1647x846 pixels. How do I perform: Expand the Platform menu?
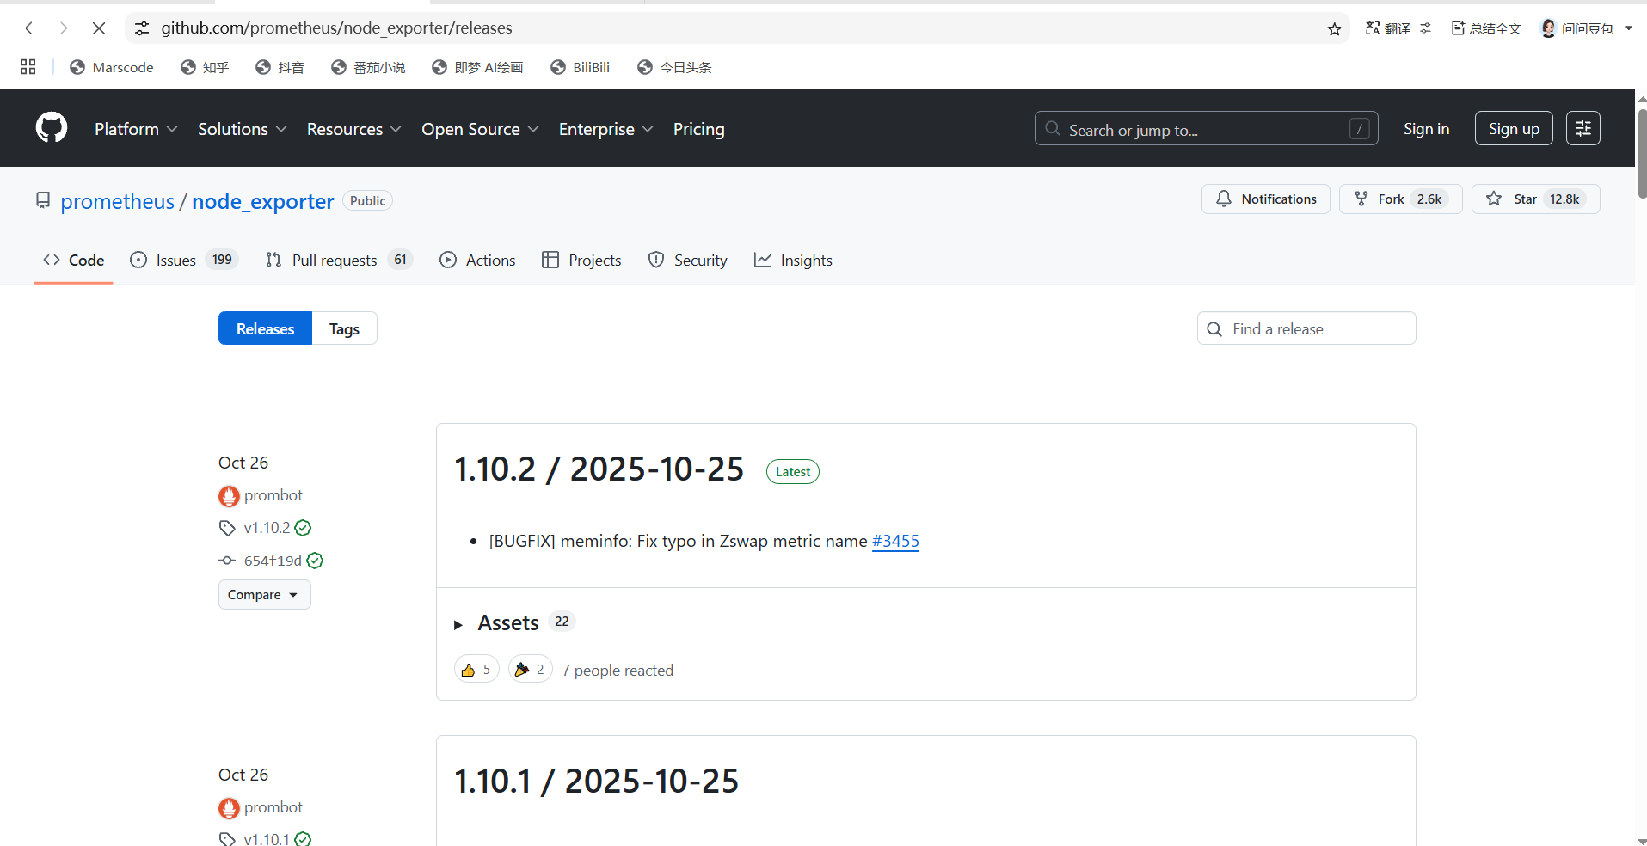136,129
